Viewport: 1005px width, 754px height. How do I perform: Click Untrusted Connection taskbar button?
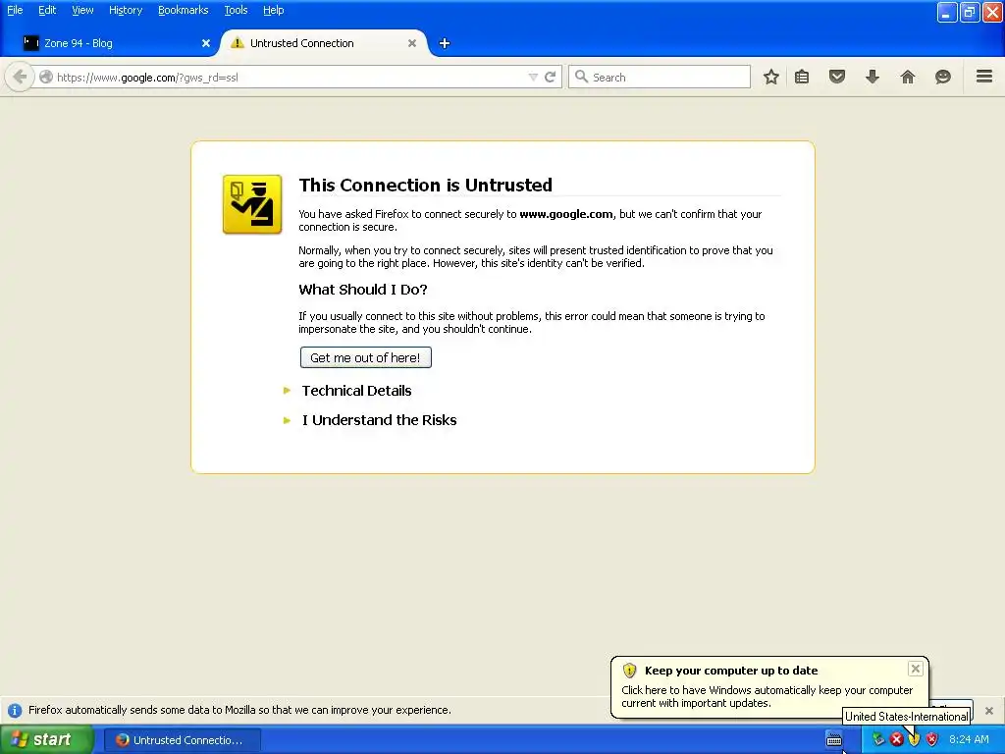tap(183, 740)
